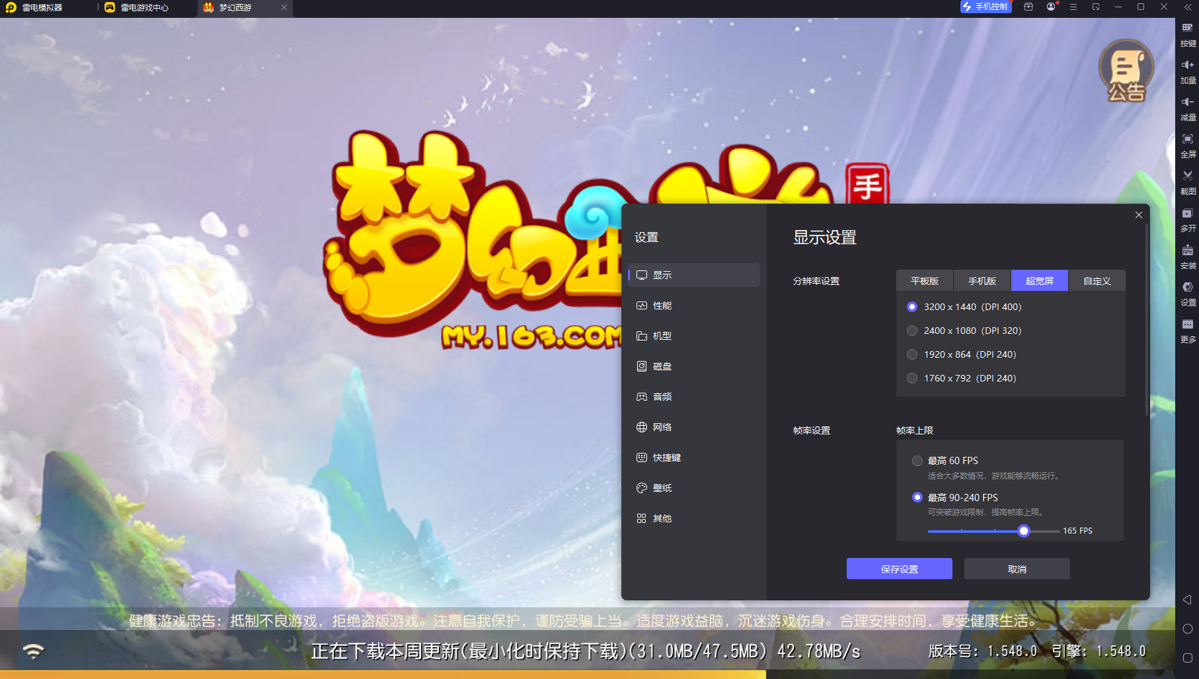This screenshot has width=1199, height=679.
Task: Open 快捷键 settings category
Action: tap(694, 458)
